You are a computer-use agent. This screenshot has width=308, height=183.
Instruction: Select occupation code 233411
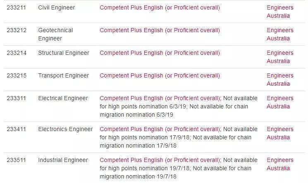(16, 129)
